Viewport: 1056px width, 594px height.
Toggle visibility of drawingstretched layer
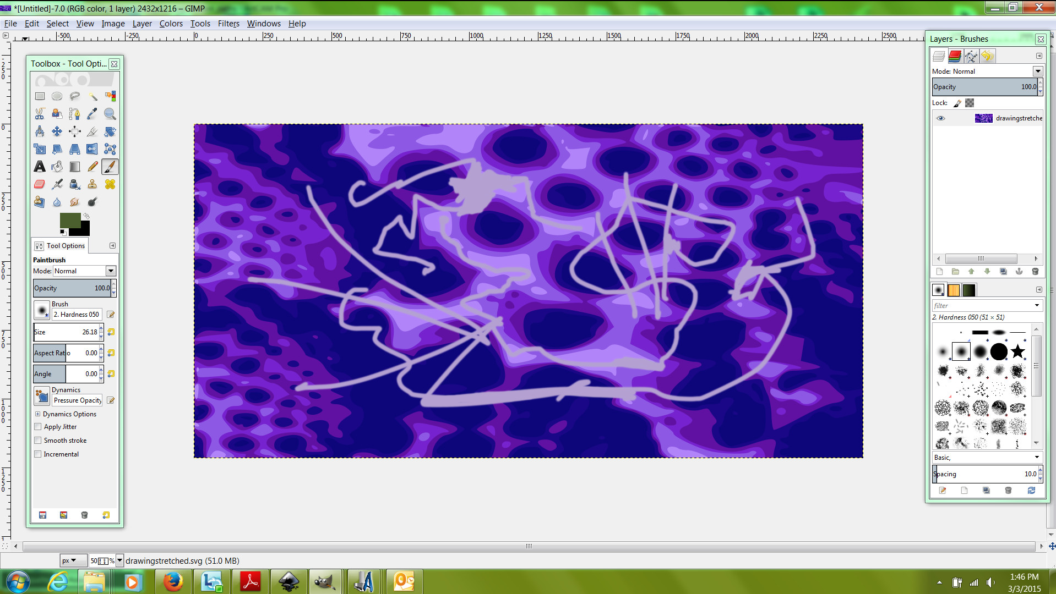click(x=940, y=118)
